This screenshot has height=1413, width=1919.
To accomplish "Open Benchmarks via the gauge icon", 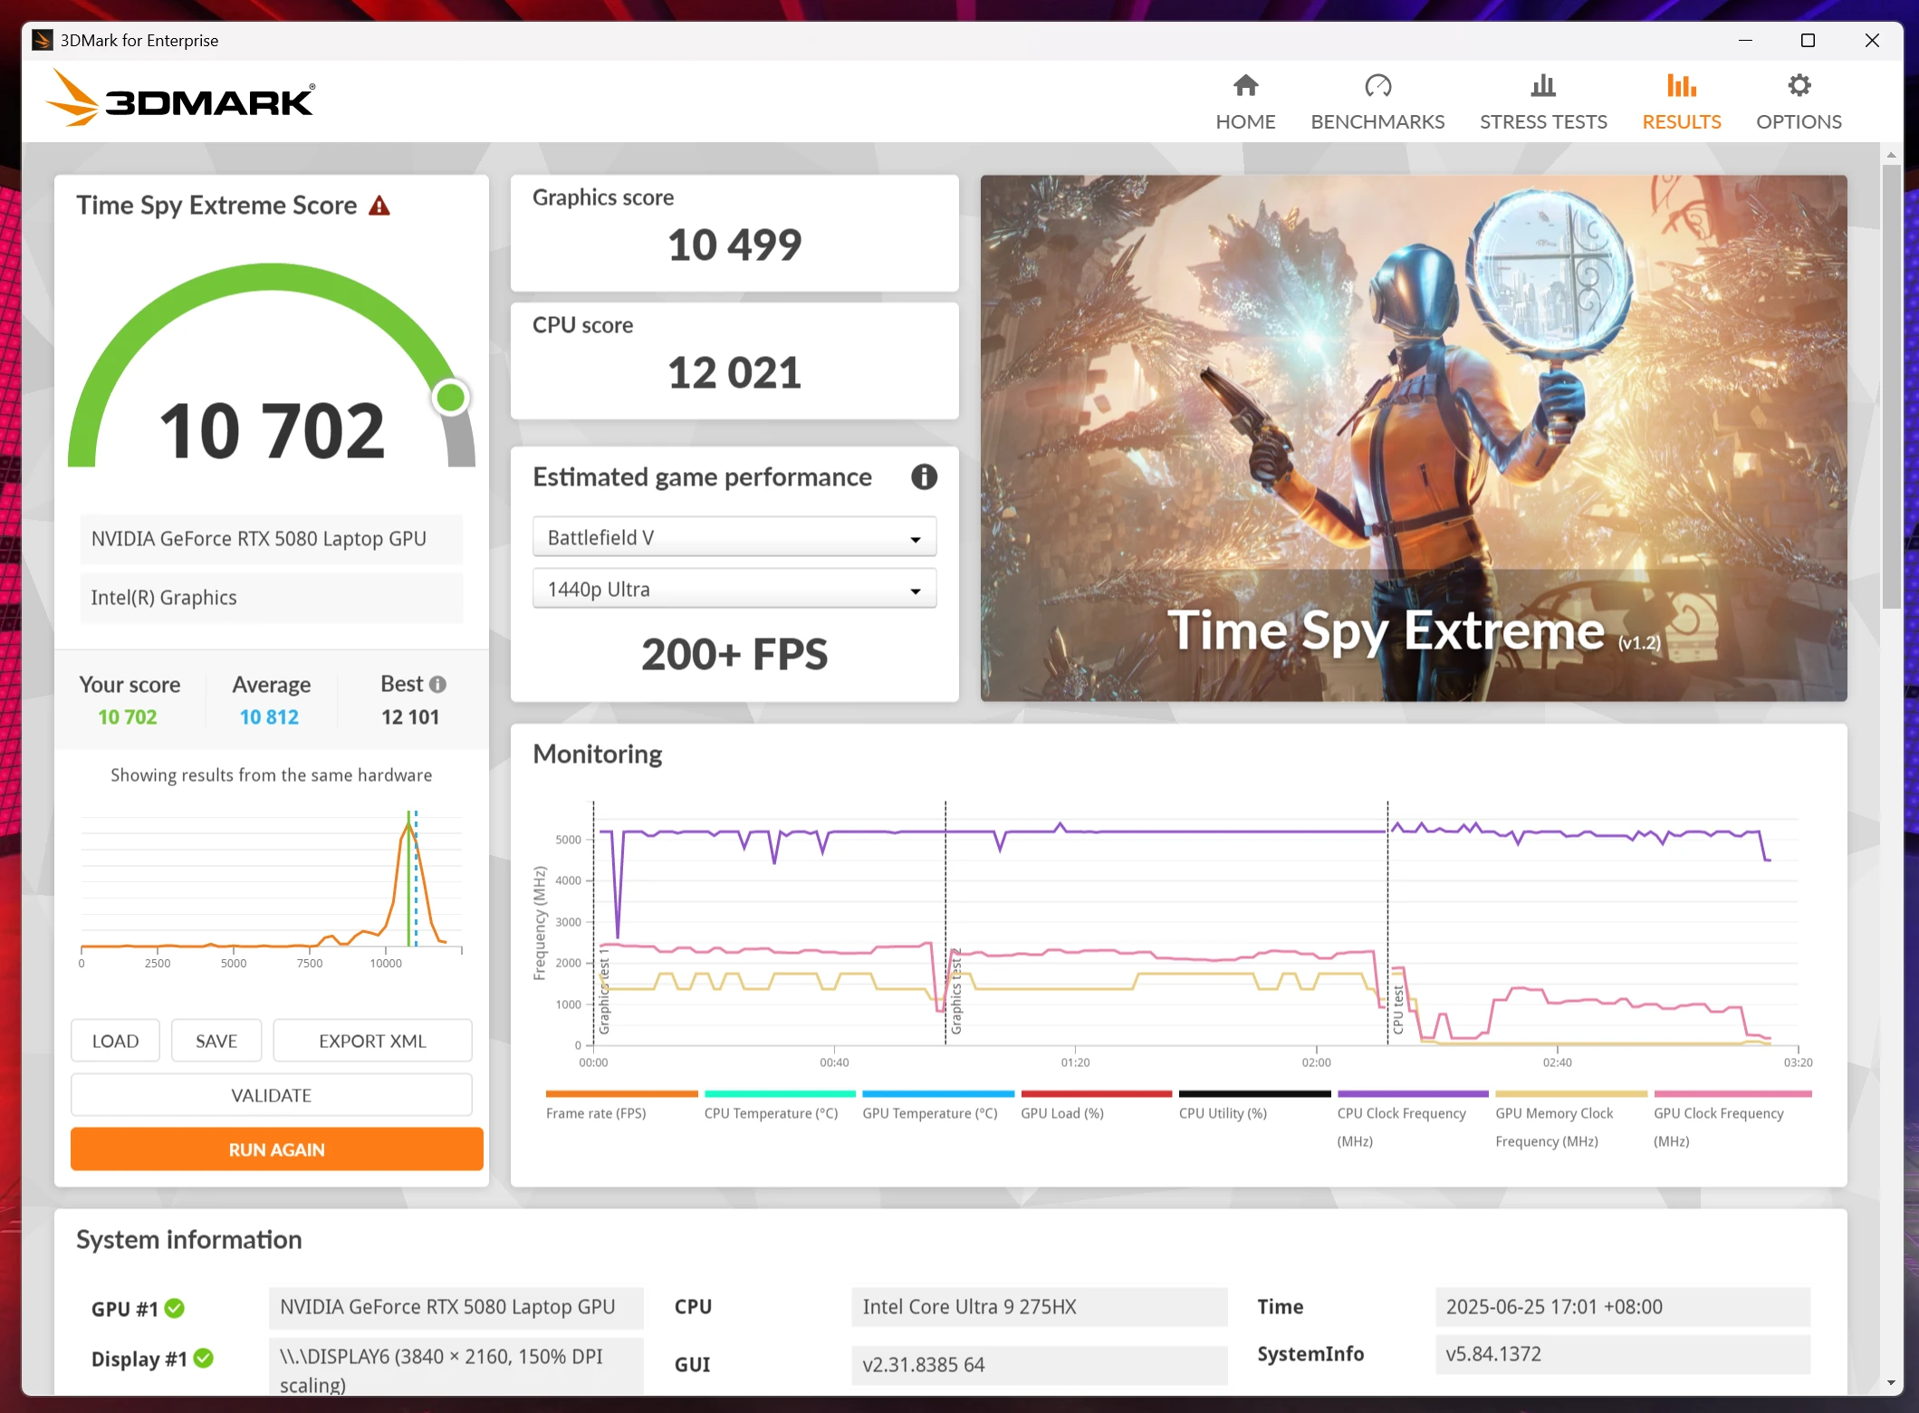I will click(x=1377, y=86).
